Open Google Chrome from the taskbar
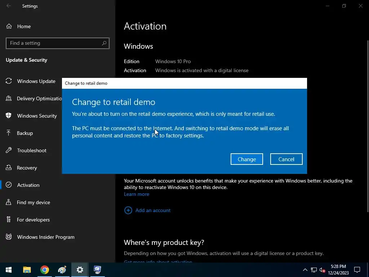The height and width of the screenshot is (277, 369). point(44,270)
